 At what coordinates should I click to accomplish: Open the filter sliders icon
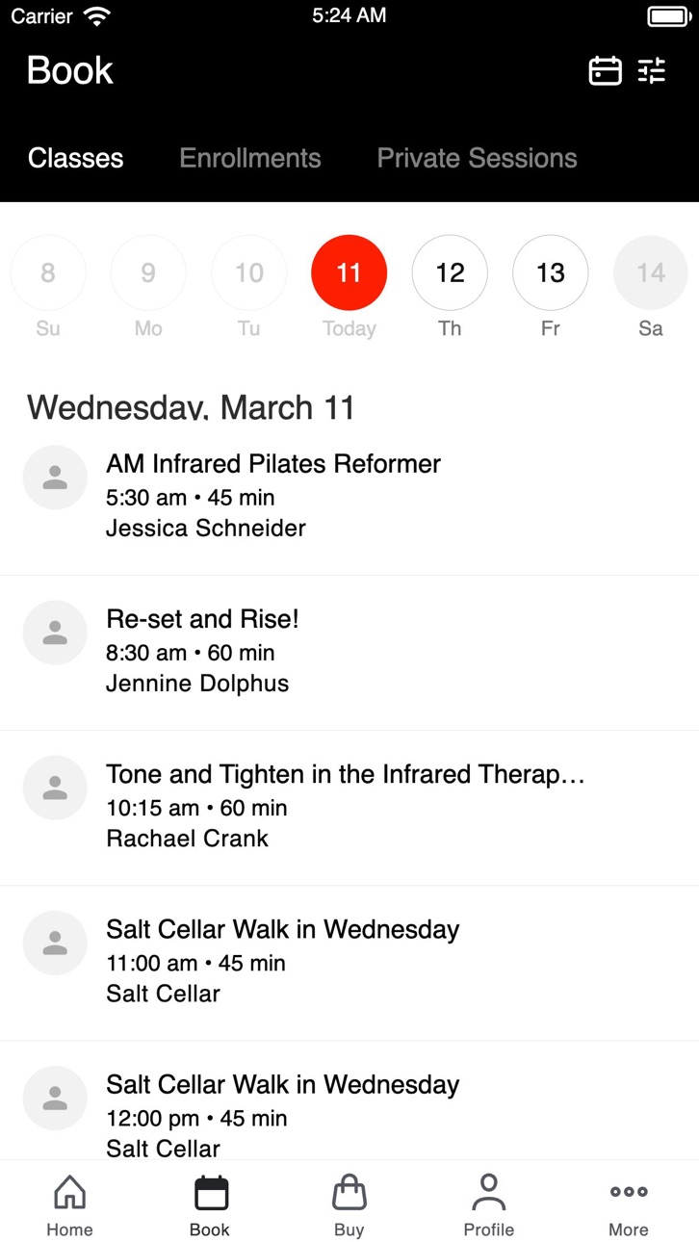click(x=652, y=70)
